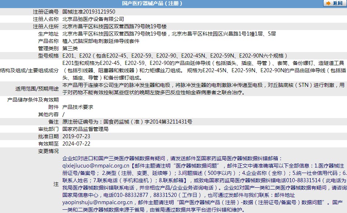347x213 pixels.
Task: Select the page title 国产医疗器械产品（注册）
Action: [x=152, y=3]
